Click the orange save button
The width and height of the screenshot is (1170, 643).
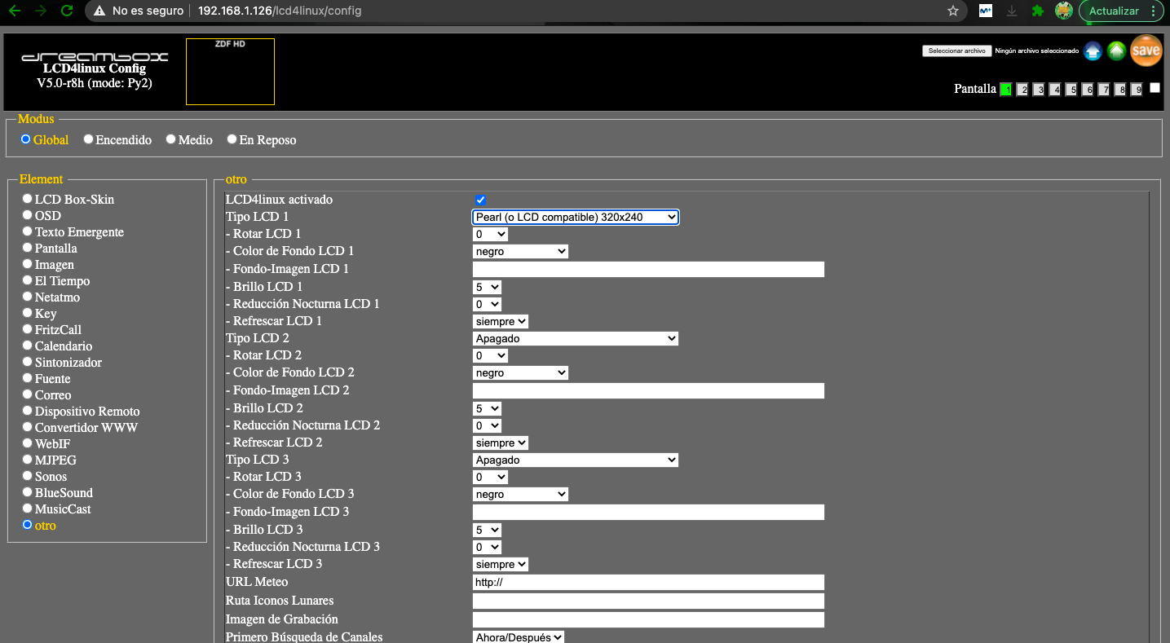coord(1146,51)
